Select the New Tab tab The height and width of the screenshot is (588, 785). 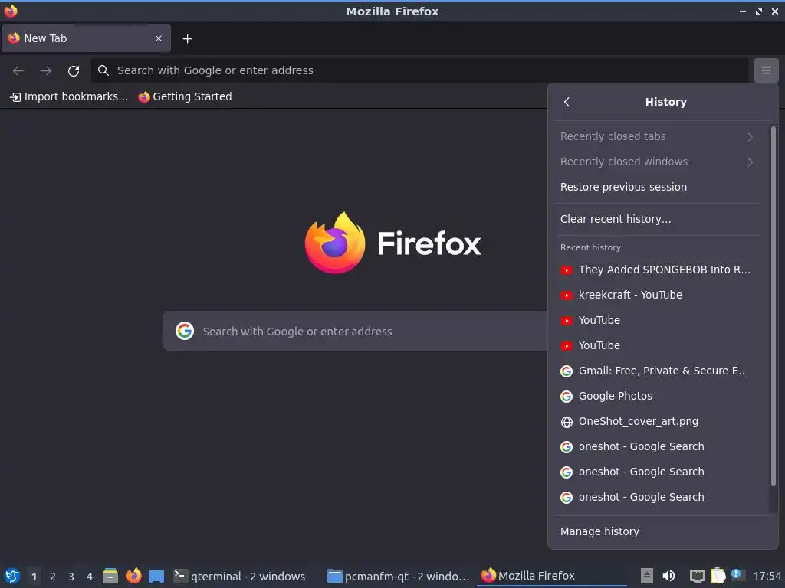(x=86, y=38)
